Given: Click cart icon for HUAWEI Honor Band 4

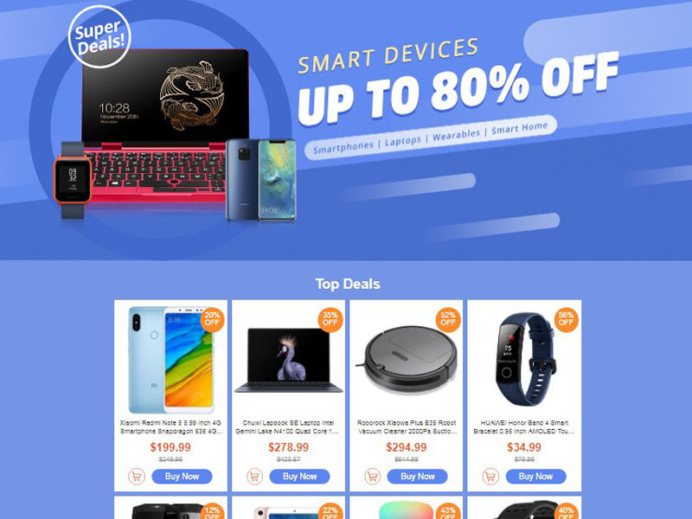Looking at the screenshot, I should (490, 477).
